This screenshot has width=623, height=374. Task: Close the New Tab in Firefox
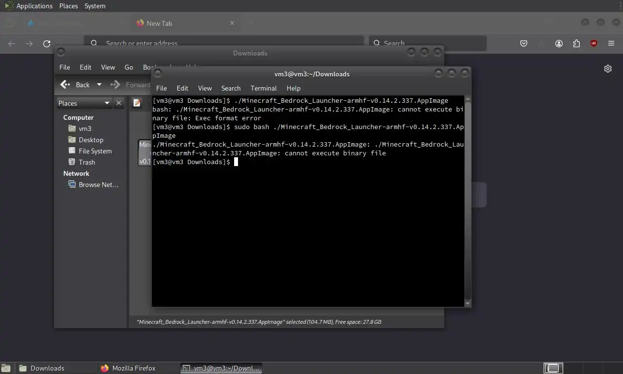click(232, 23)
